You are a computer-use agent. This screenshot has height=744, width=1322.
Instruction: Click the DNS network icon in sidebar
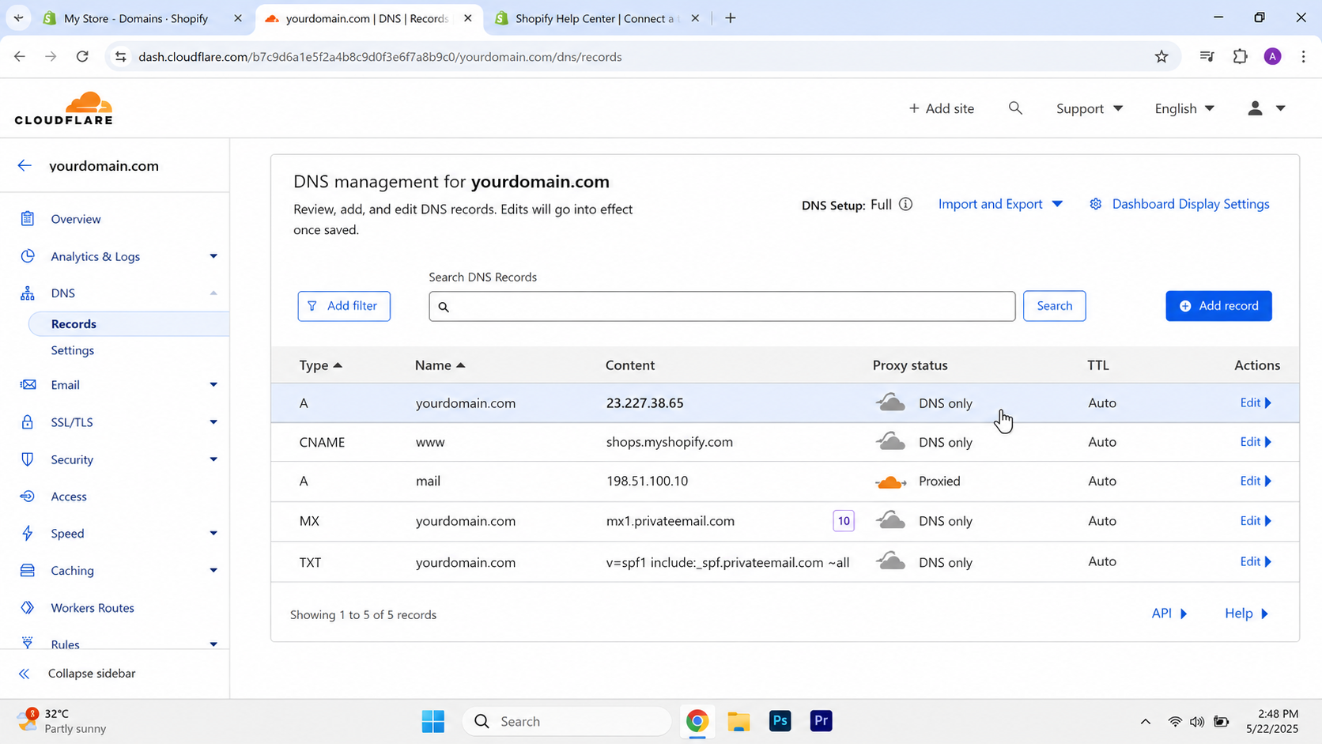(x=28, y=293)
